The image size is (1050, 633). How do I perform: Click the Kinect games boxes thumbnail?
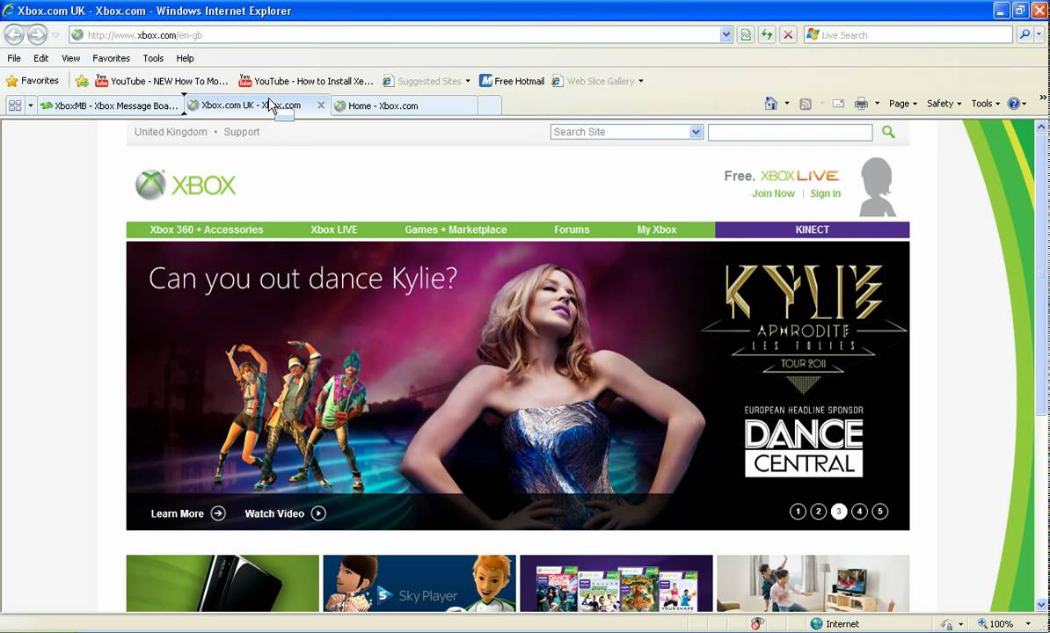pyautogui.click(x=616, y=583)
